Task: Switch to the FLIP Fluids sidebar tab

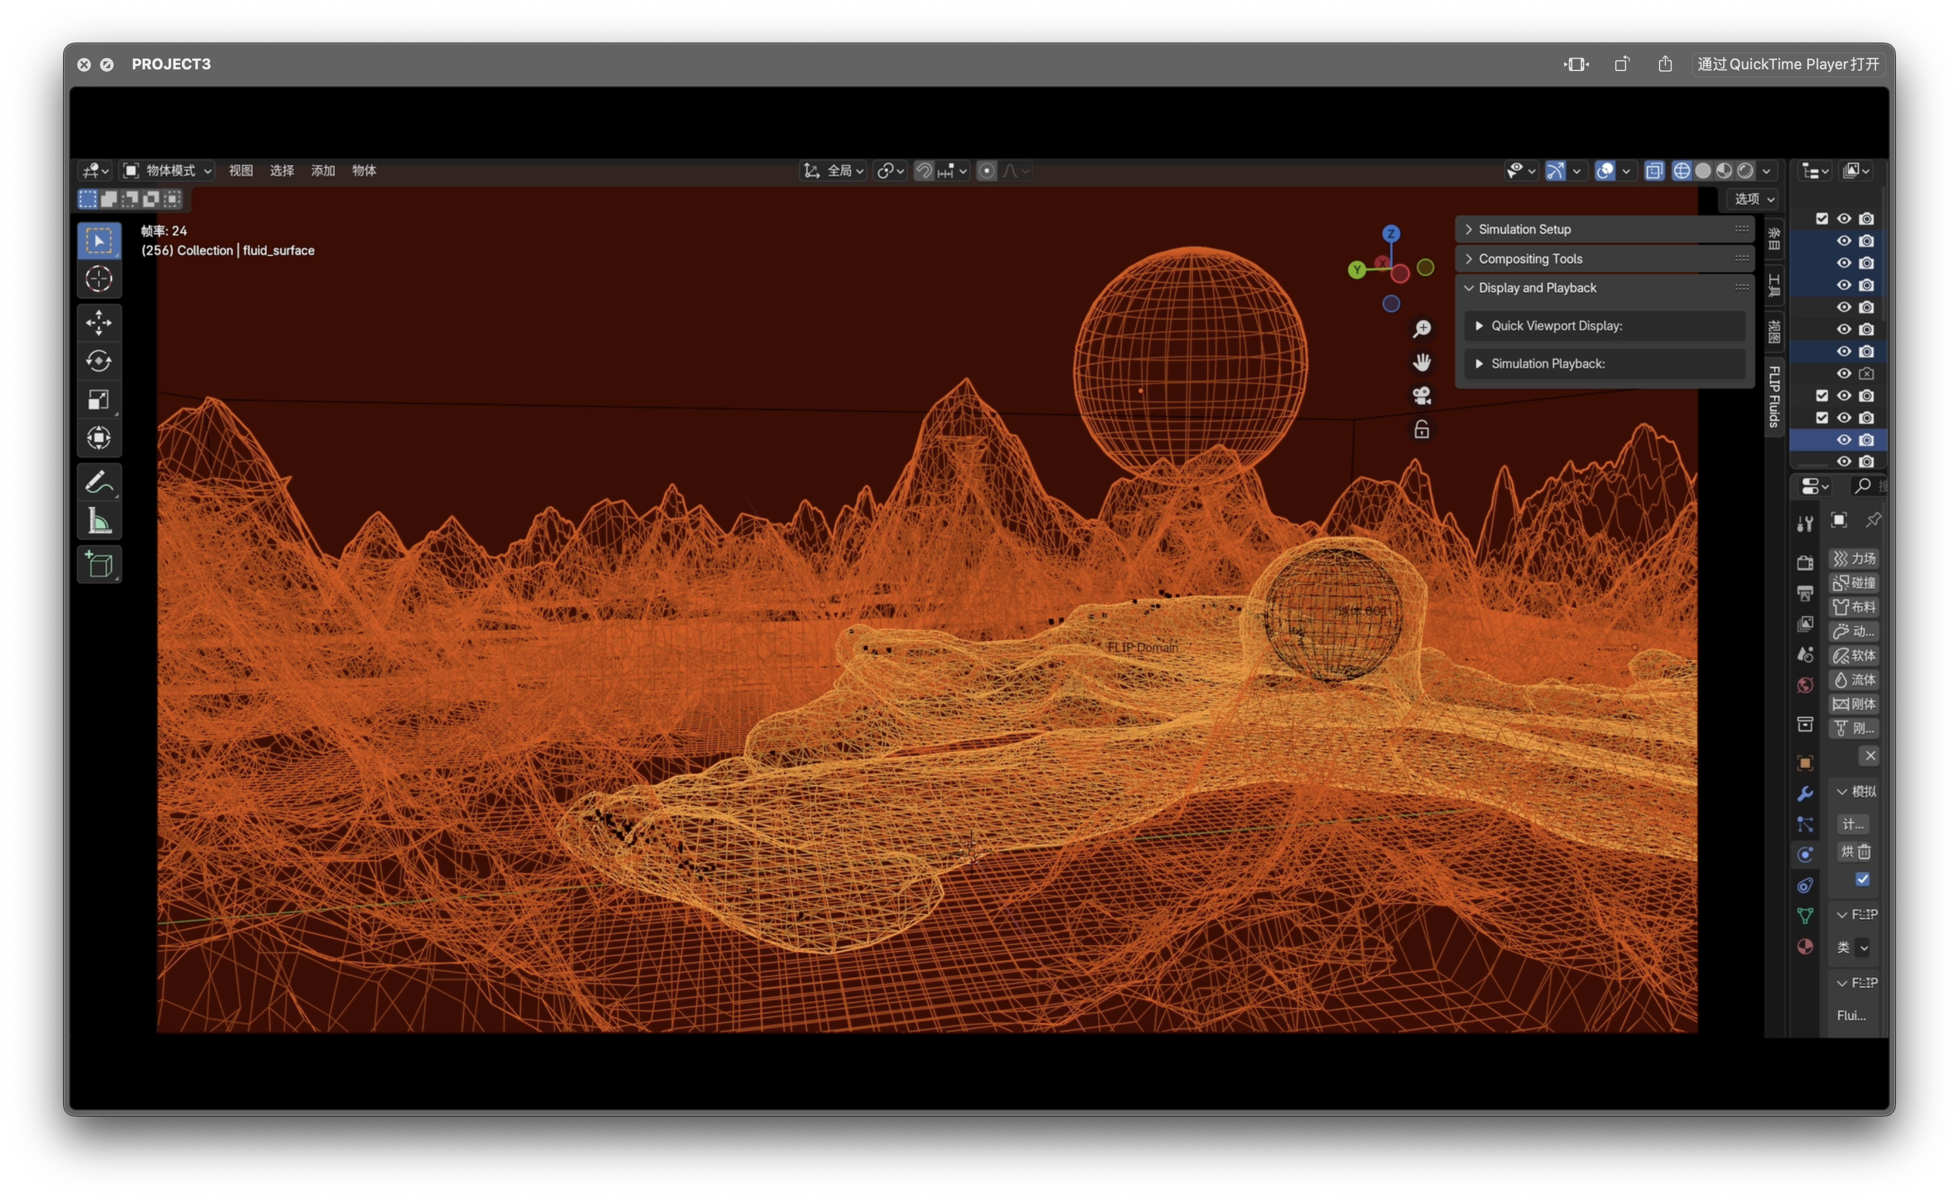Action: 1774,396
